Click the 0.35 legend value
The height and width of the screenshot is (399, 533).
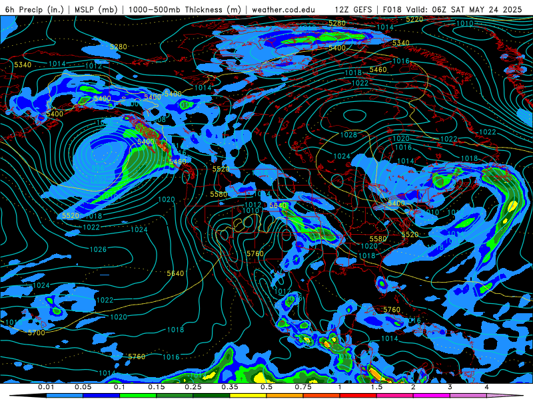[x=230, y=387]
